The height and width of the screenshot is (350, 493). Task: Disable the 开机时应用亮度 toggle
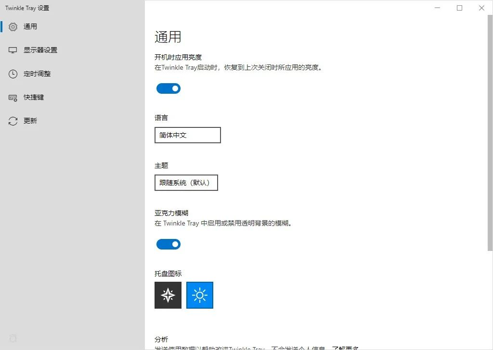pos(168,88)
